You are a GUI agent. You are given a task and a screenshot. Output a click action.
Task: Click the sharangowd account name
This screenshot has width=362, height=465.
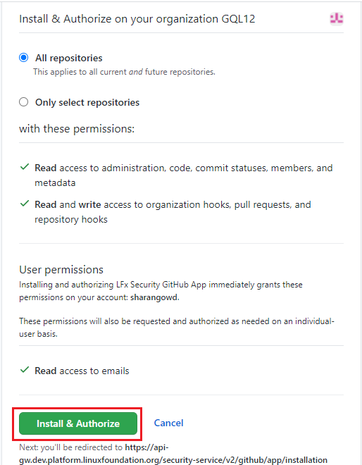pos(154,297)
